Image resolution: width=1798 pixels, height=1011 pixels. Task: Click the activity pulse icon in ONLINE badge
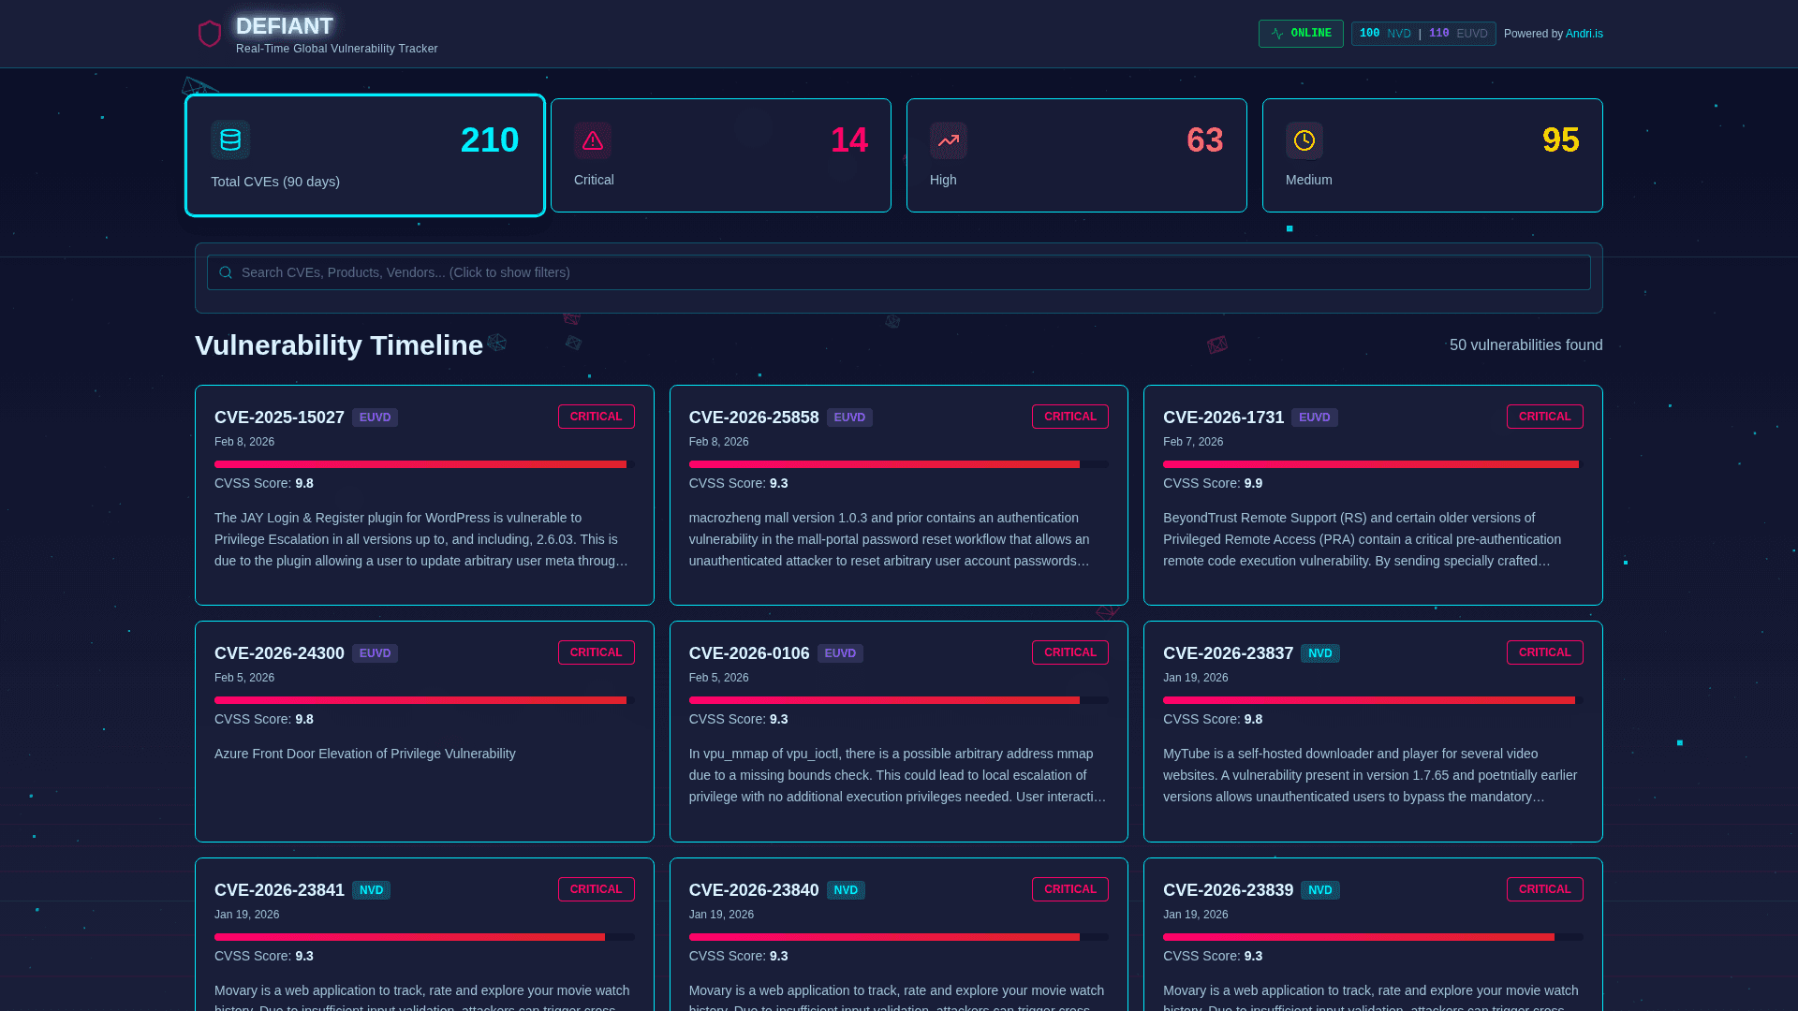coord(1277,34)
